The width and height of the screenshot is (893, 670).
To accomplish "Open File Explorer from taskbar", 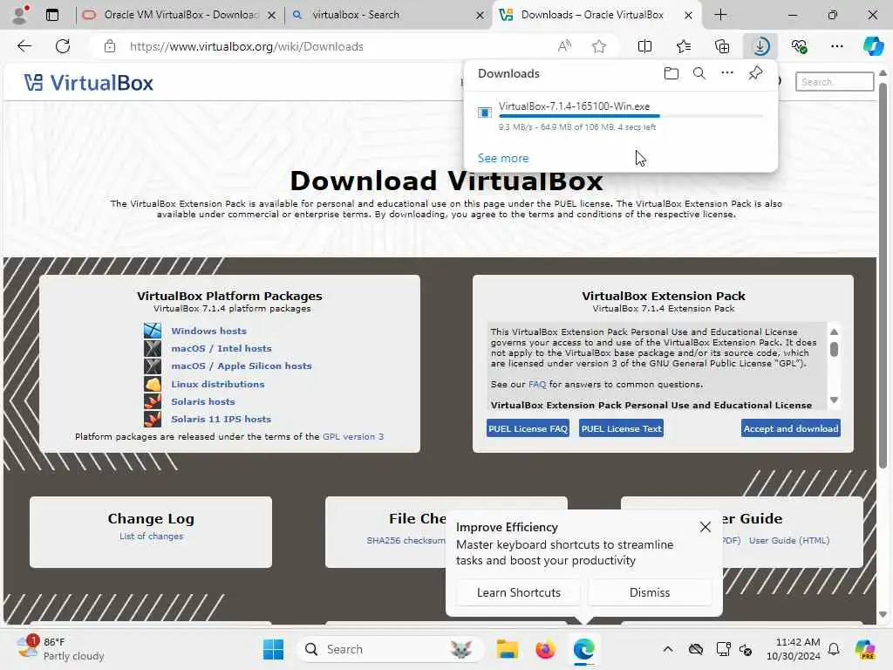I will pyautogui.click(x=507, y=649).
